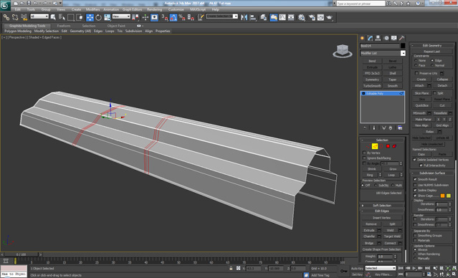Open the Graph Editors menu
Viewport: 458px width, 278px height.
pyautogui.click(x=132, y=9)
